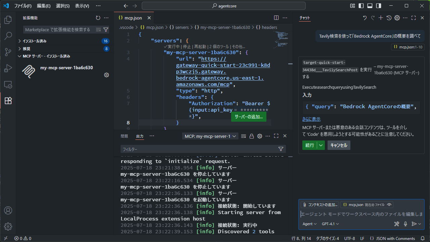Click the mcp.json:1-10 context reference
This screenshot has height=242, width=430.
click(407, 47)
